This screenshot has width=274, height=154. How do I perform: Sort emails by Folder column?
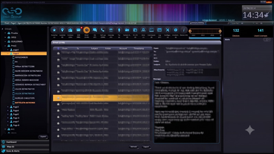tap(108, 49)
